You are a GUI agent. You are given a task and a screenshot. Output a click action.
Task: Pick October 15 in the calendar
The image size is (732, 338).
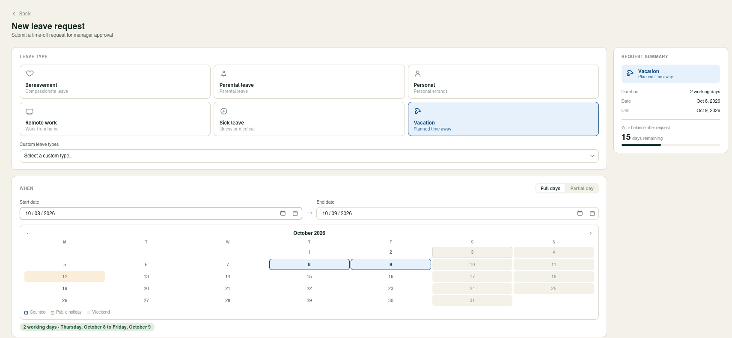point(309,276)
